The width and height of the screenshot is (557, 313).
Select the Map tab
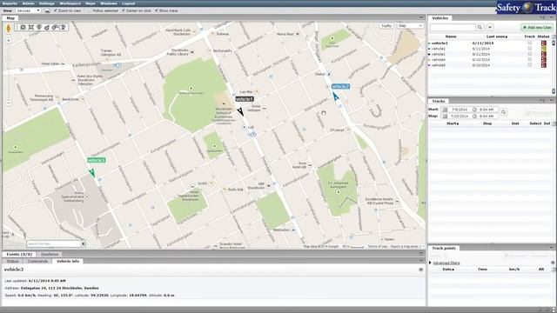(x=10, y=17)
